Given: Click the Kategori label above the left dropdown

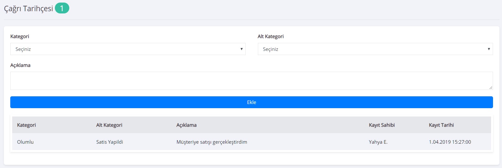Looking at the screenshot, I should (20, 36).
